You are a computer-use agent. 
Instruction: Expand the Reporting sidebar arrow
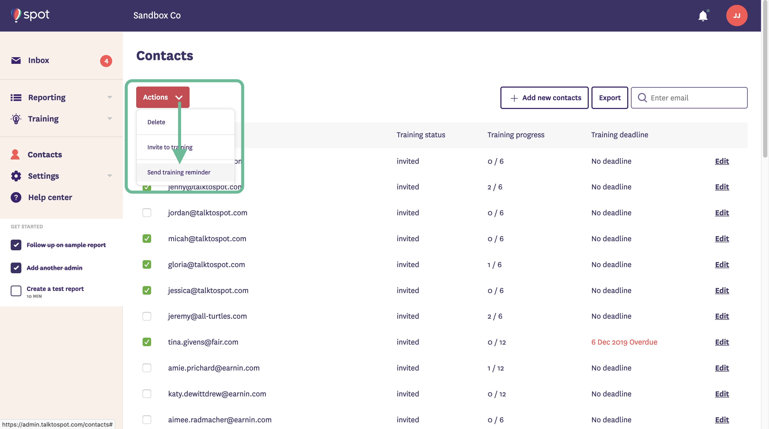(109, 97)
